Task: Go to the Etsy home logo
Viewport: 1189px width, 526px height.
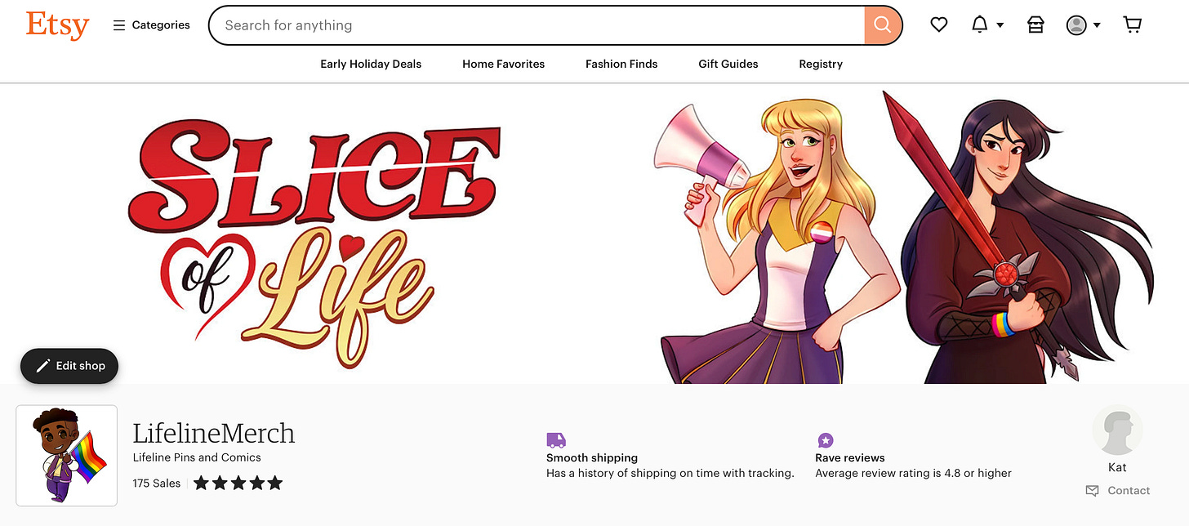Action: (x=57, y=25)
